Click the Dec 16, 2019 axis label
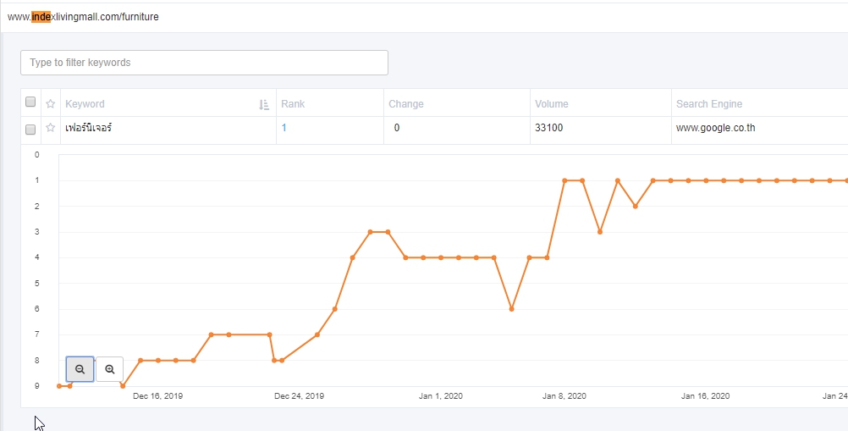This screenshot has width=848, height=431. (157, 395)
